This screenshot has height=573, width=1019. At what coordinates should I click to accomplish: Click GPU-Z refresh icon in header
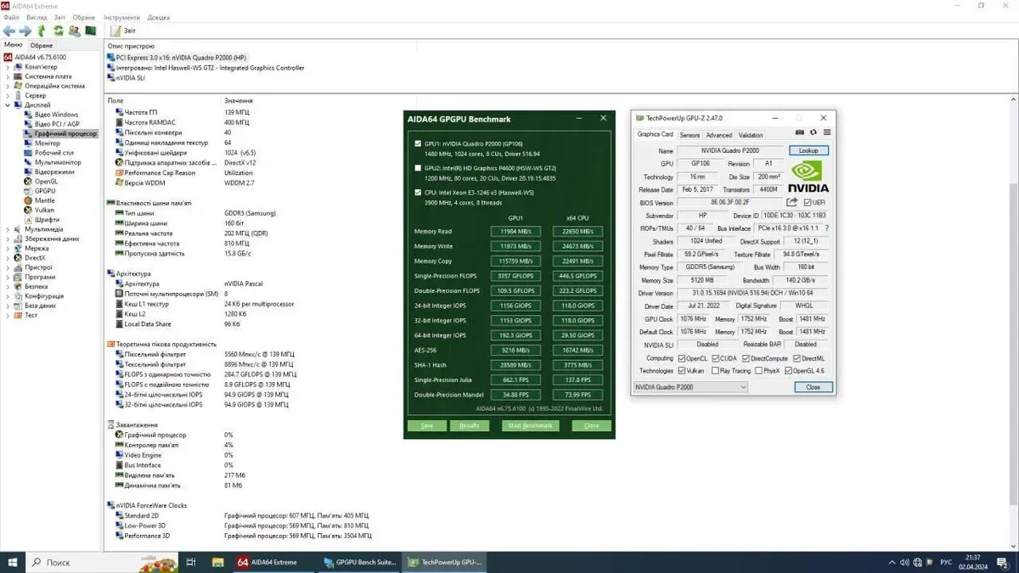tap(814, 132)
